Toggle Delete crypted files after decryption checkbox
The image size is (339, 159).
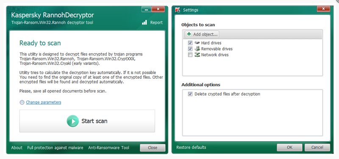(x=190, y=94)
